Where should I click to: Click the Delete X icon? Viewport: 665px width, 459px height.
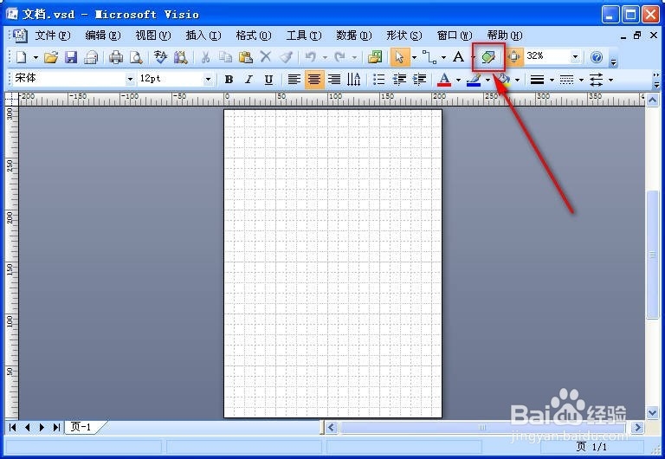(266, 57)
